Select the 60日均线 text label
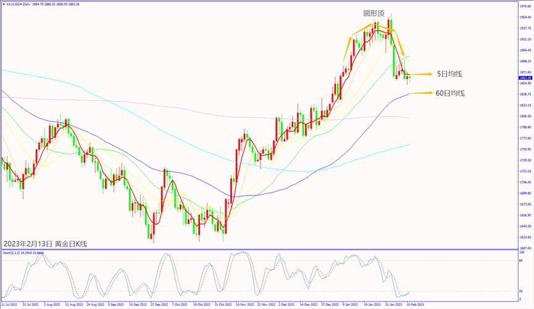 [450, 93]
